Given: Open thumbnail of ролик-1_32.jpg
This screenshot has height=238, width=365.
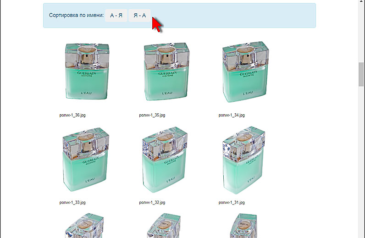Looking at the screenshot, I should pyautogui.click(x=165, y=160).
